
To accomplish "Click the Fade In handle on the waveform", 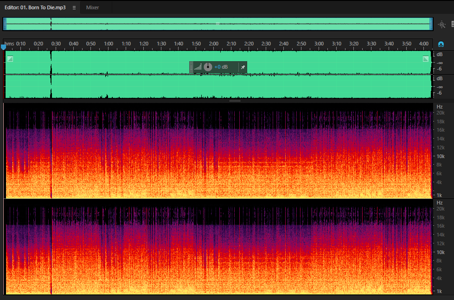I will tap(10, 59).
